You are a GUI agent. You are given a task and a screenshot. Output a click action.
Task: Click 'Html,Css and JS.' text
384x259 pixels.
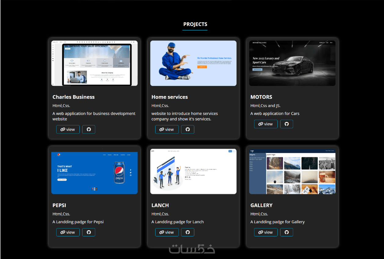[x=265, y=105]
